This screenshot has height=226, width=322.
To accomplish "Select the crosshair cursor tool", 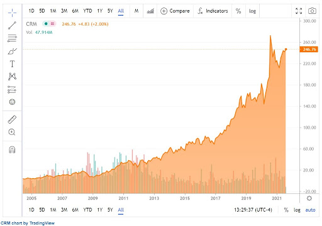I will (x=12, y=13).
